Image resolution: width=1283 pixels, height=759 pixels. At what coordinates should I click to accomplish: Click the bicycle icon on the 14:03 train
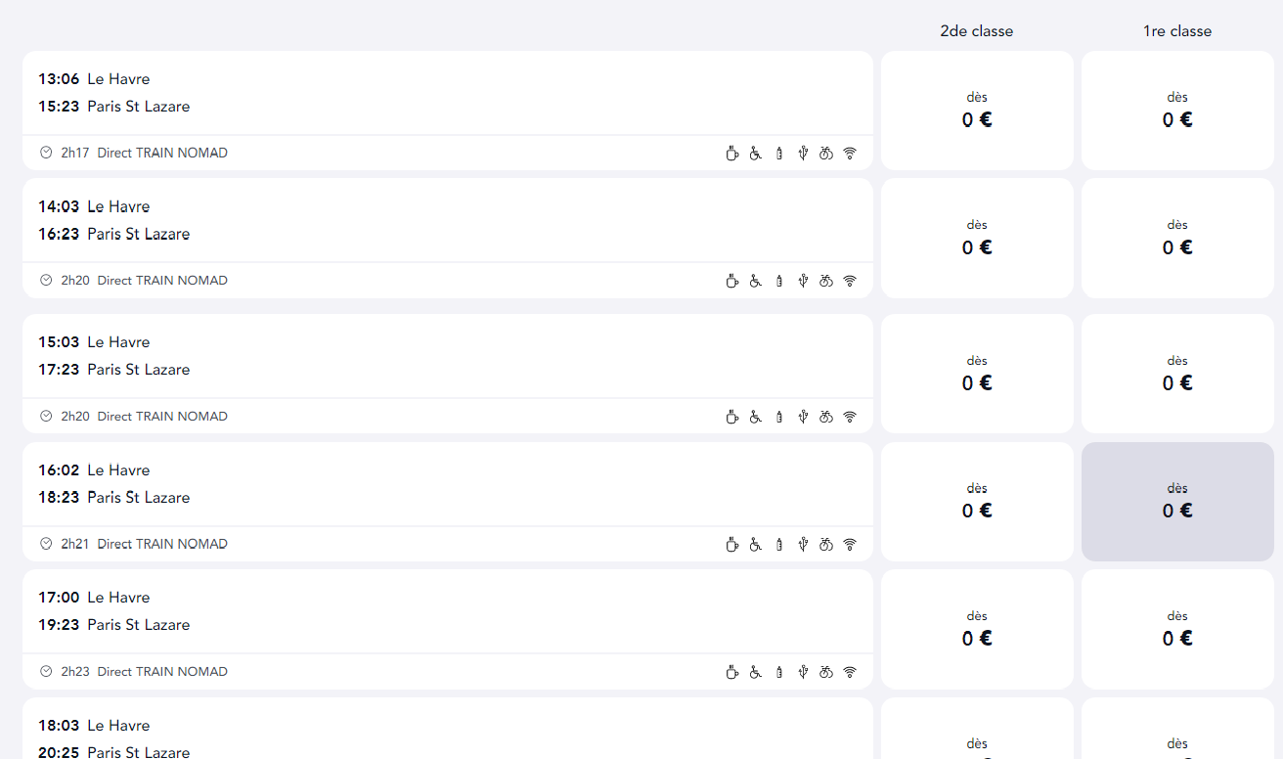pos(826,281)
